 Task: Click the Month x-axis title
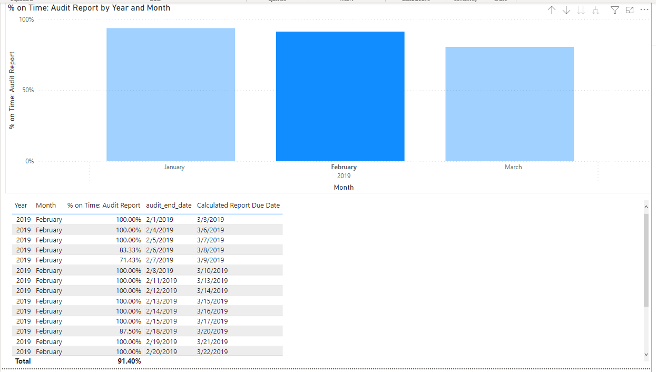tap(344, 187)
